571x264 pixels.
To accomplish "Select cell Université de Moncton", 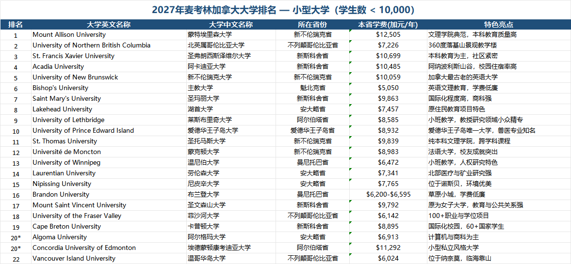I will (x=109, y=152).
